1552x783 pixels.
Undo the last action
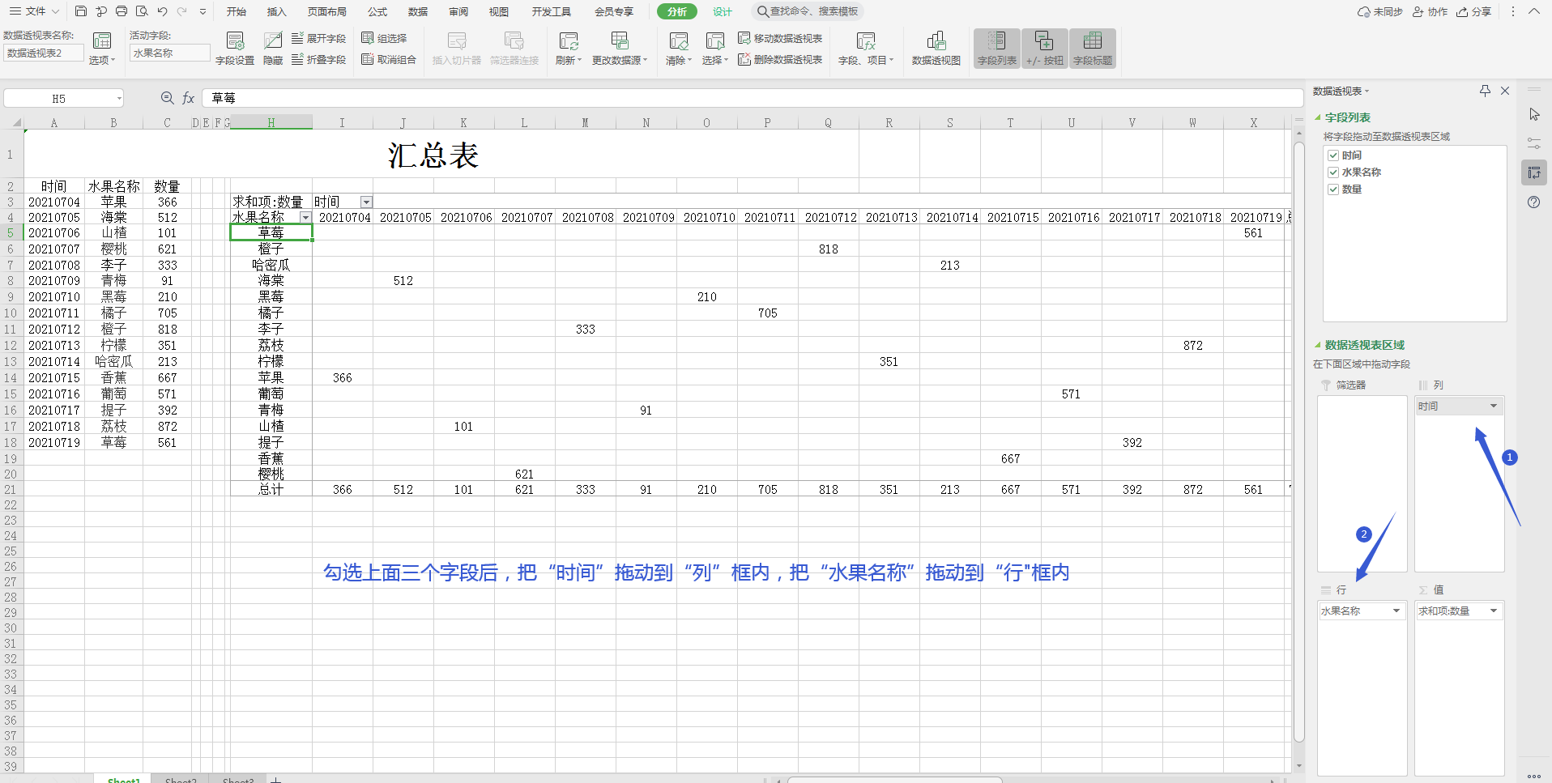coord(162,11)
